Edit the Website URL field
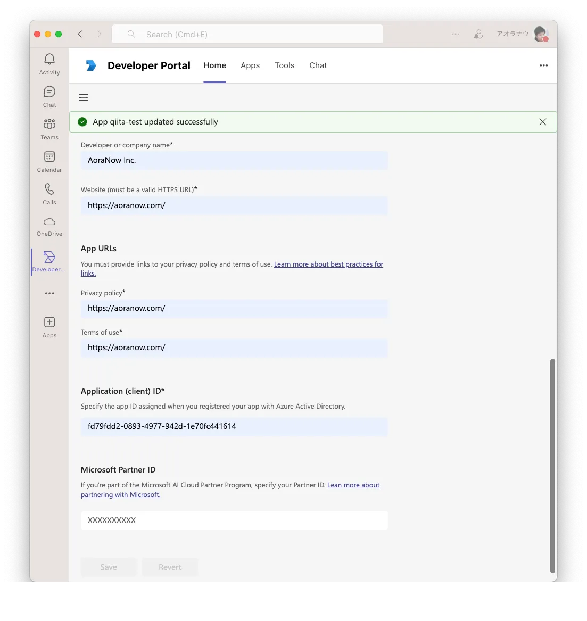The width and height of the screenshot is (587, 621). click(235, 205)
